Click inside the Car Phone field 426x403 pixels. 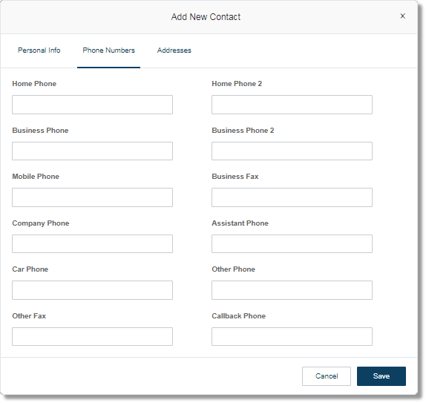coord(92,290)
